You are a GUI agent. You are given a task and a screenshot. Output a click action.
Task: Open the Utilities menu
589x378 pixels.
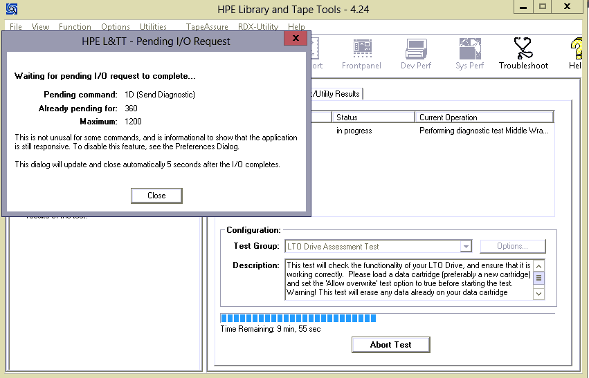point(153,27)
